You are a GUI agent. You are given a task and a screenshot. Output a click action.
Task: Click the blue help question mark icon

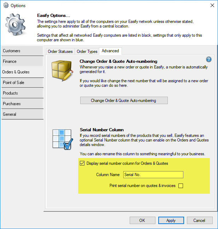(208, 60)
